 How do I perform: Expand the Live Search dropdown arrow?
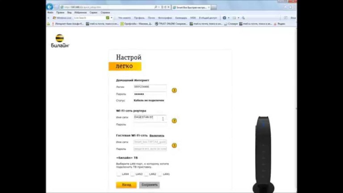tap(112, 18)
